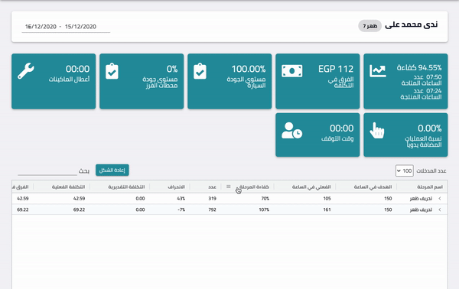Viewport: 459px width, 289px height.
Task: Click the 70% كفاءة المرحلة cell
Action: 265,199
